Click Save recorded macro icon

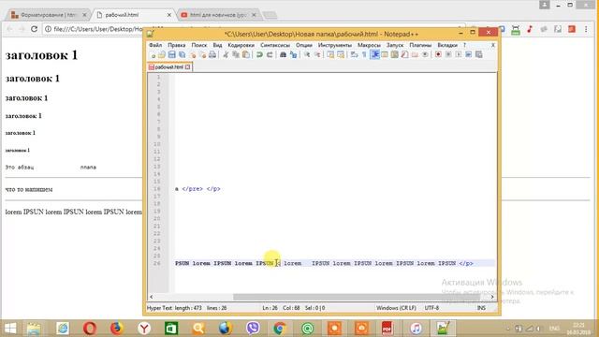(x=478, y=54)
